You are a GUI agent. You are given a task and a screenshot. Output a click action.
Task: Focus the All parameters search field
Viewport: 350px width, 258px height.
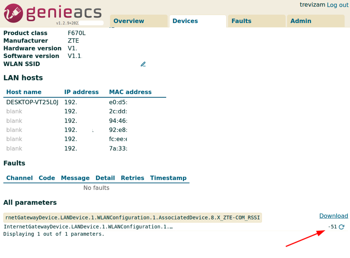pyautogui.click(x=133, y=217)
